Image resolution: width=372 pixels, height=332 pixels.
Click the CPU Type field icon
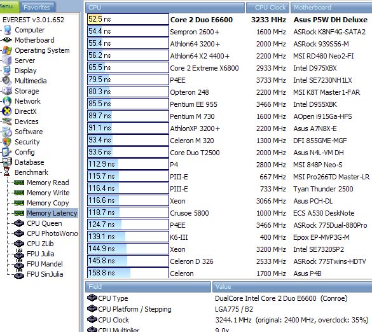(92, 298)
